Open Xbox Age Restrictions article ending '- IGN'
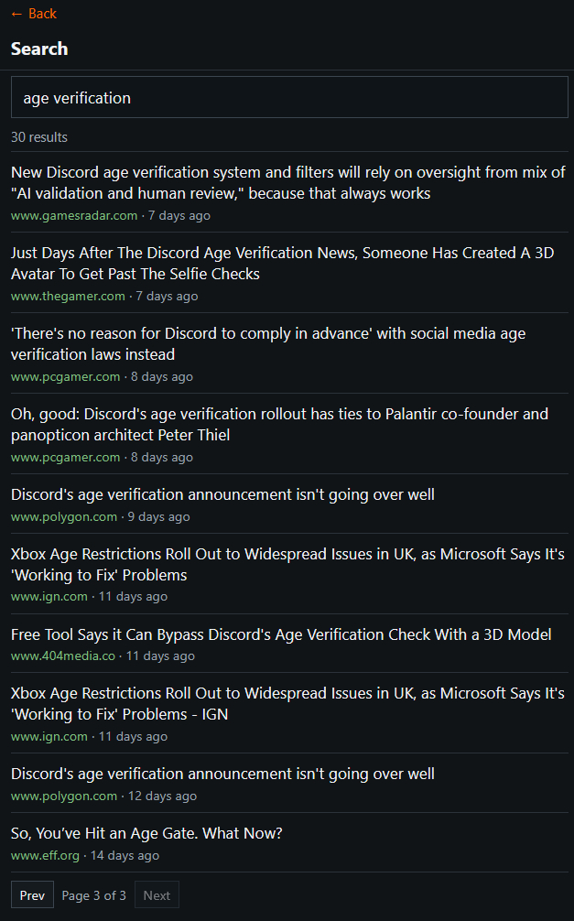The height and width of the screenshot is (921, 574). point(287,705)
